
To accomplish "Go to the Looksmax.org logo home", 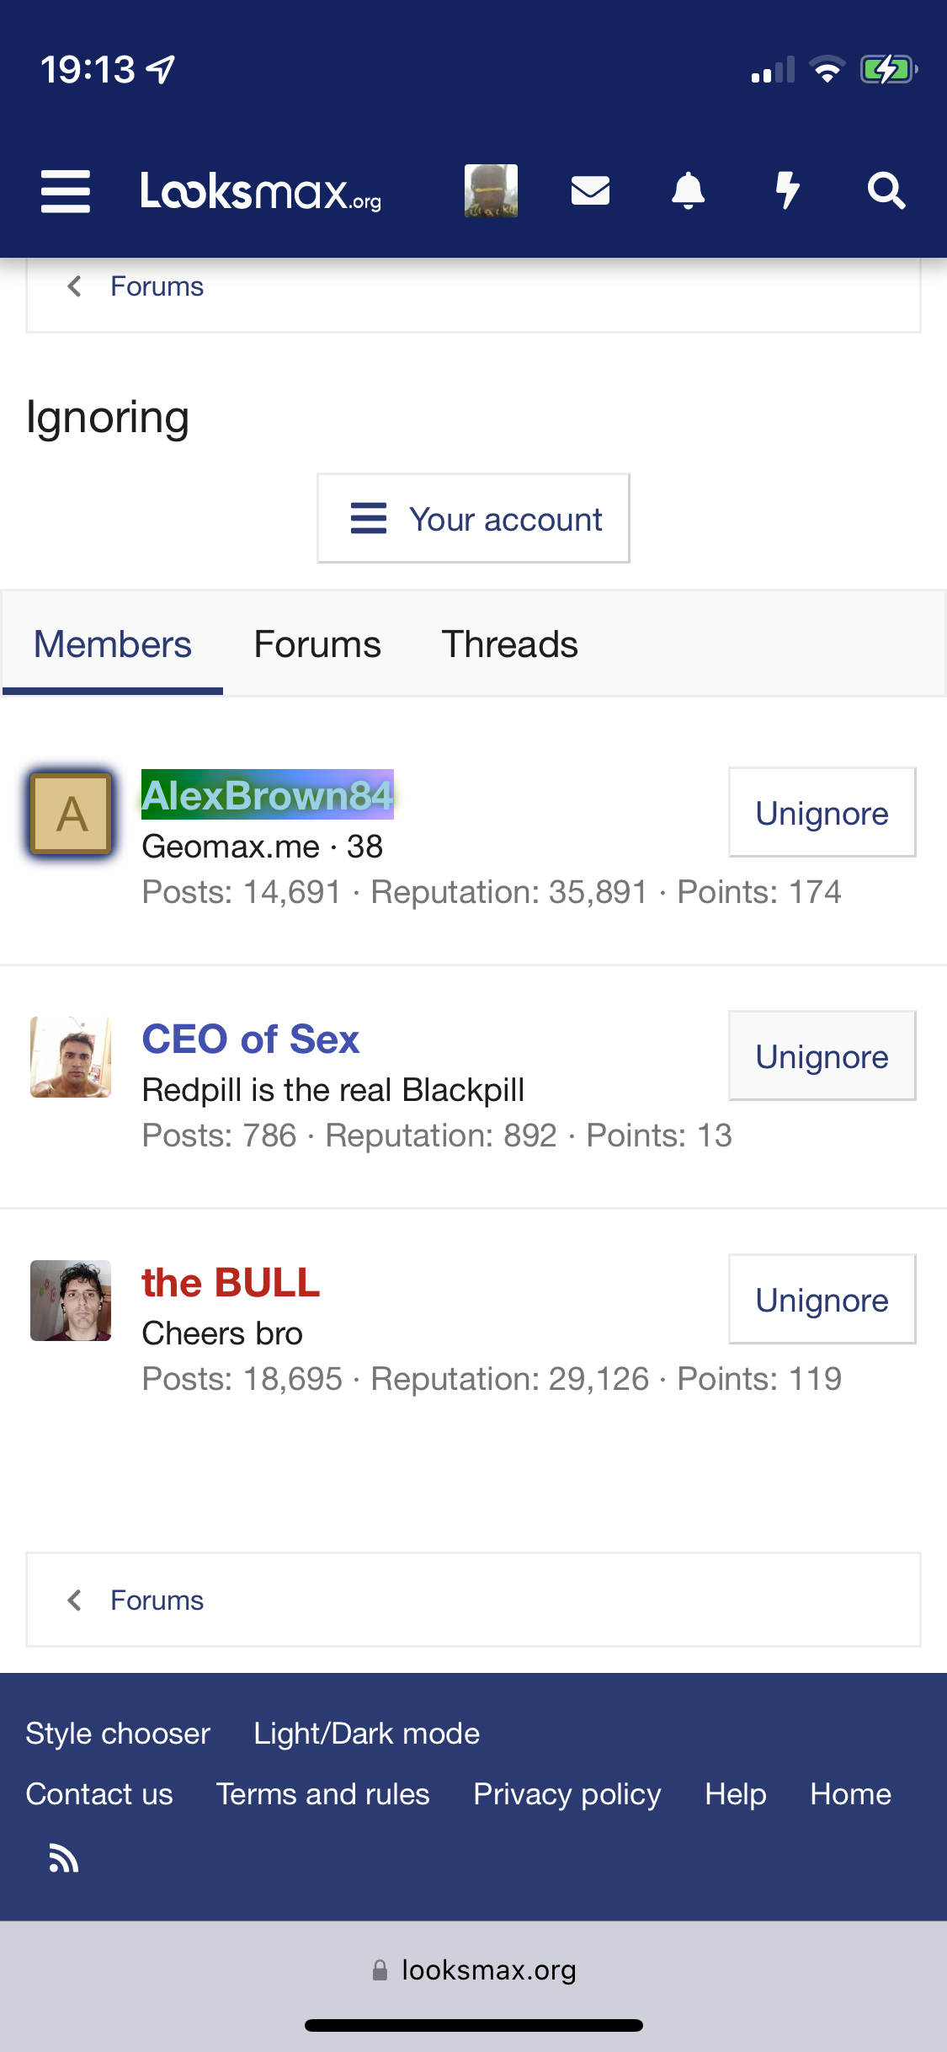I will coord(261,190).
